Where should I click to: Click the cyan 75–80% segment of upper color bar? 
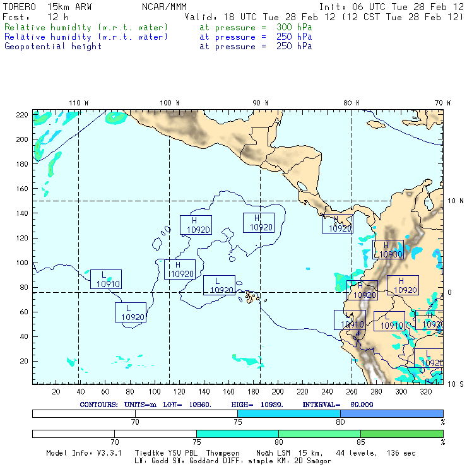point(289,413)
